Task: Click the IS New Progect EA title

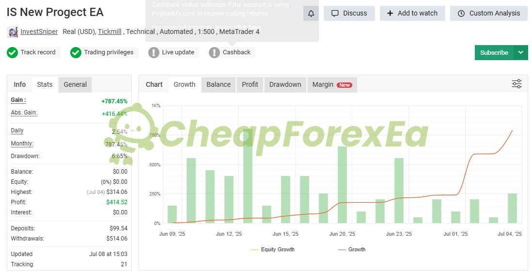Action: [55, 12]
